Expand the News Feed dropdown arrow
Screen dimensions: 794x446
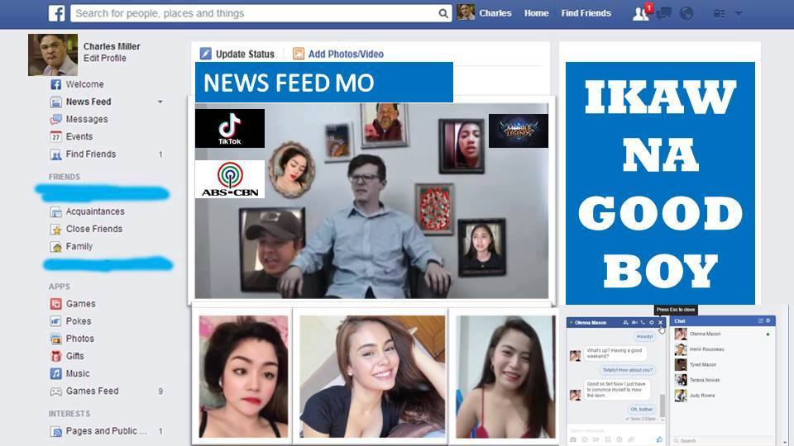point(160,102)
